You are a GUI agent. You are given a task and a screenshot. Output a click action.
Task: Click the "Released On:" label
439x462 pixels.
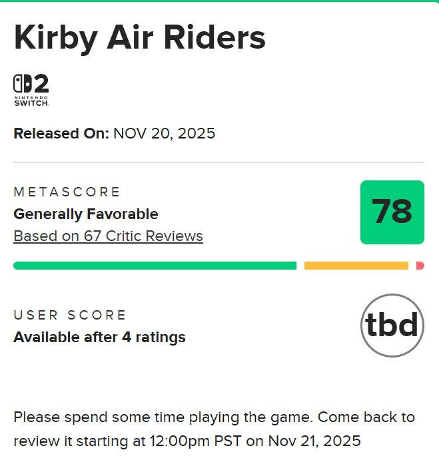(x=61, y=133)
